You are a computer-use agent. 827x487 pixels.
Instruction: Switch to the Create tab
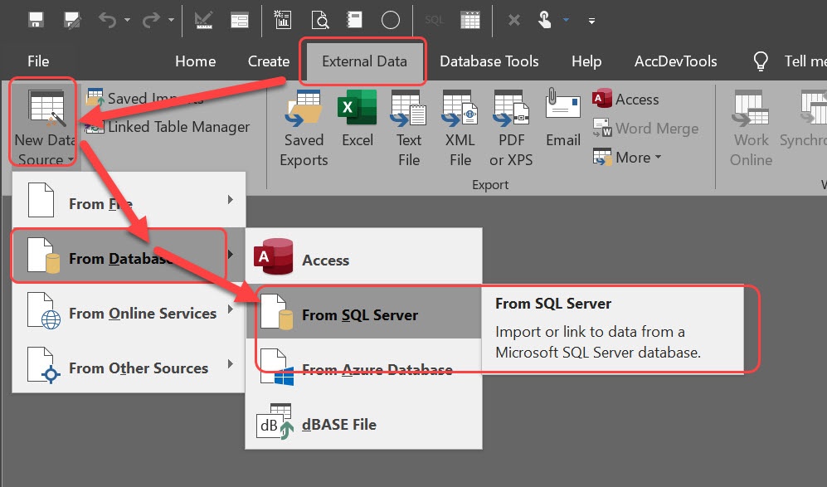tap(269, 61)
